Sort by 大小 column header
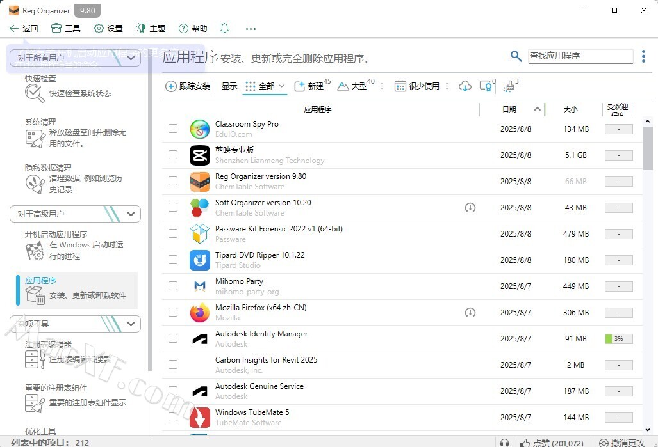Screen dimensions: 658x447 [570, 109]
